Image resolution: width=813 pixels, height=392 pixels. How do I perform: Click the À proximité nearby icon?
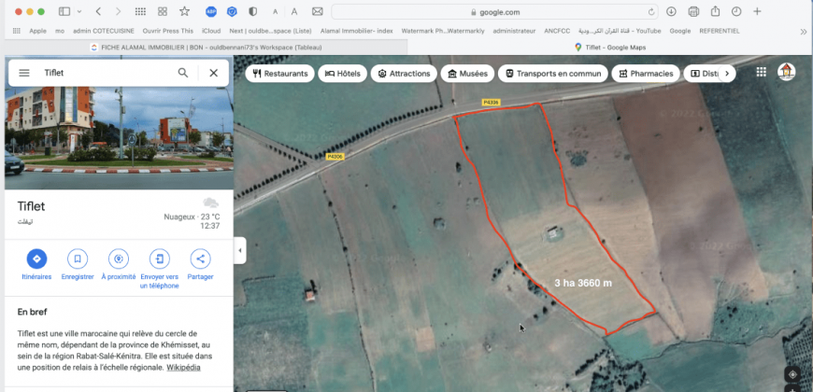click(118, 259)
